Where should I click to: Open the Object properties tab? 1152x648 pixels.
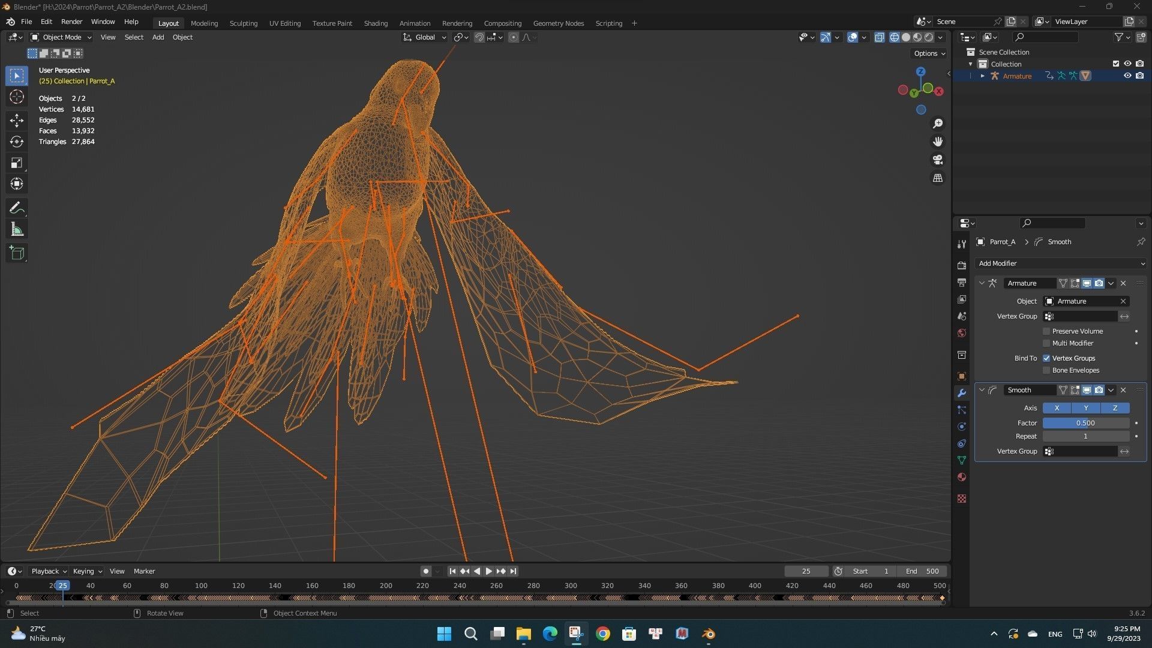pyautogui.click(x=962, y=376)
